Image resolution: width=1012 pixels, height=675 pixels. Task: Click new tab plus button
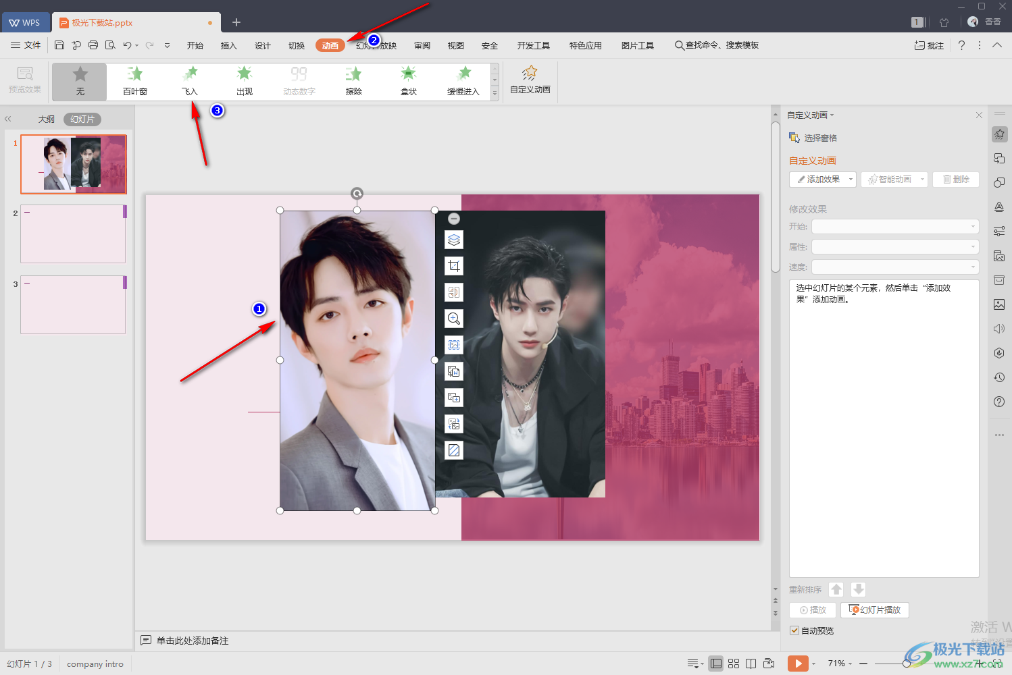236,22
